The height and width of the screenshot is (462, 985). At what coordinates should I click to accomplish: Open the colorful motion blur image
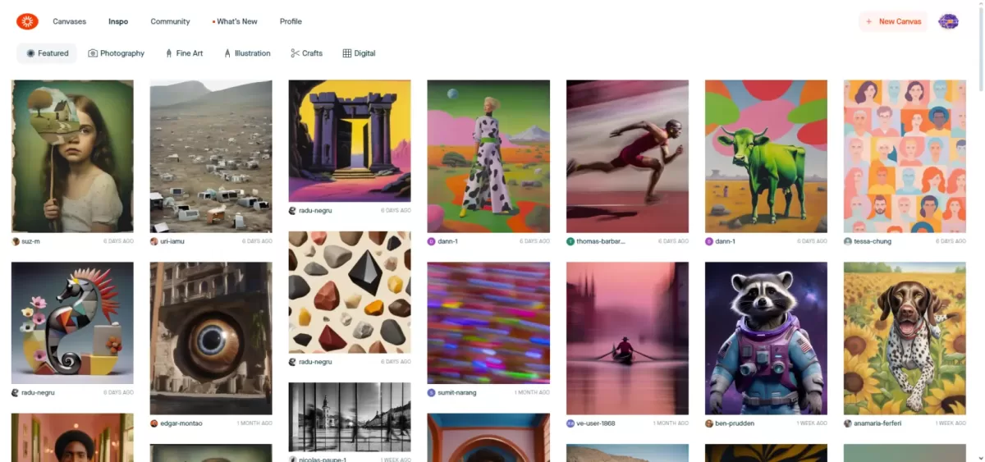click(x=488, y=323)
